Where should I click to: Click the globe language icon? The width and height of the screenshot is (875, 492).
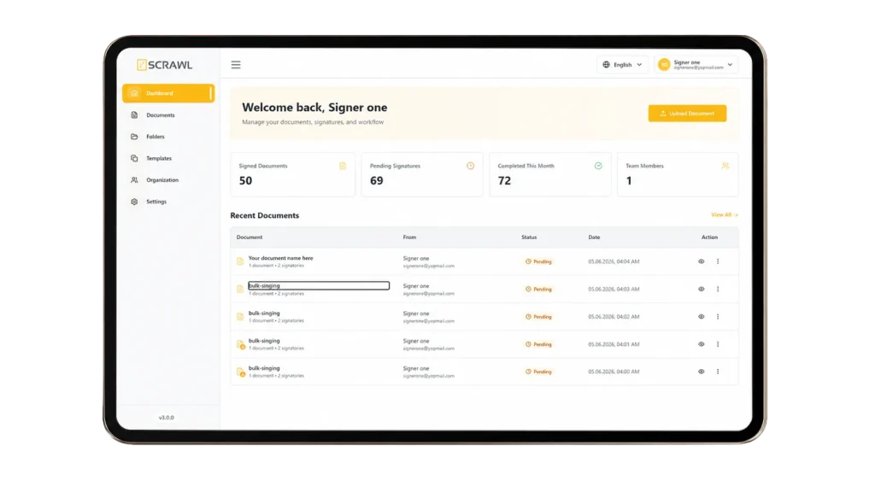click(x=606, y=65)
